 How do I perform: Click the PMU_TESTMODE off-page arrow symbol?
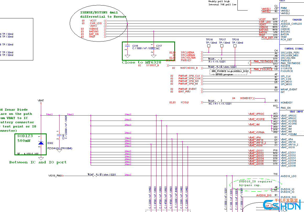click(x=249, y=63)
